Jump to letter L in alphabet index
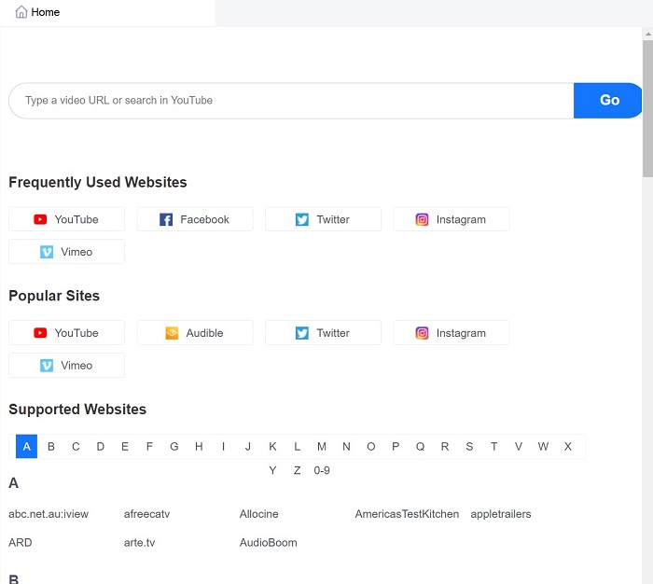 coord(297,447)
